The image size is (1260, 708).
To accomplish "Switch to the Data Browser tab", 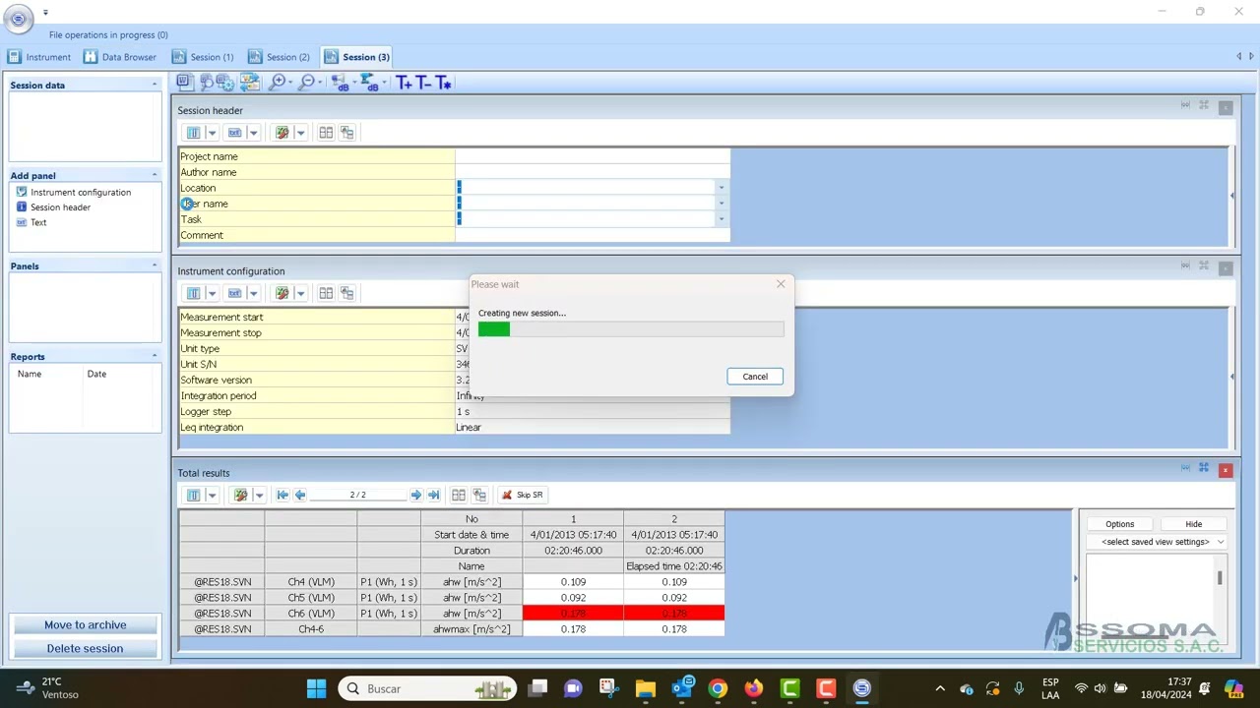I will (x=120, y=57).
